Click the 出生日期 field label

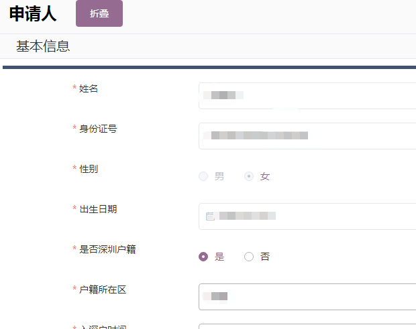point(98,209)
